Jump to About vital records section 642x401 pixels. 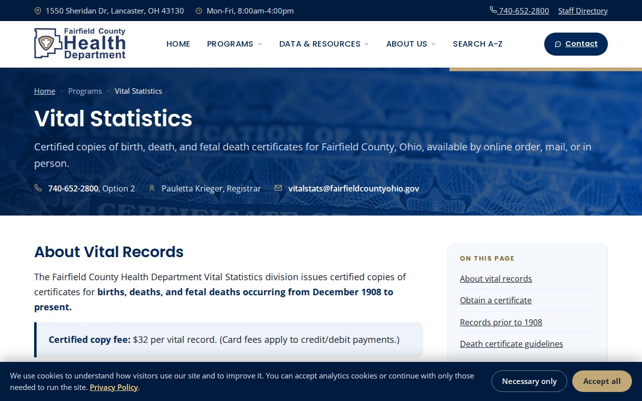click(x=496, y=279)
